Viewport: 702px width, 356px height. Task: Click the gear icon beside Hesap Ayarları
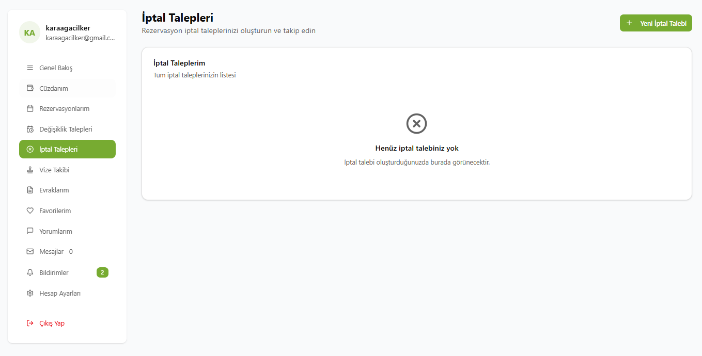(x=30, y=293)
